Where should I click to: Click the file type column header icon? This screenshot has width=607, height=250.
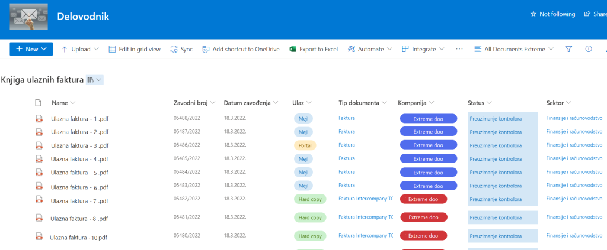[39, 103]
